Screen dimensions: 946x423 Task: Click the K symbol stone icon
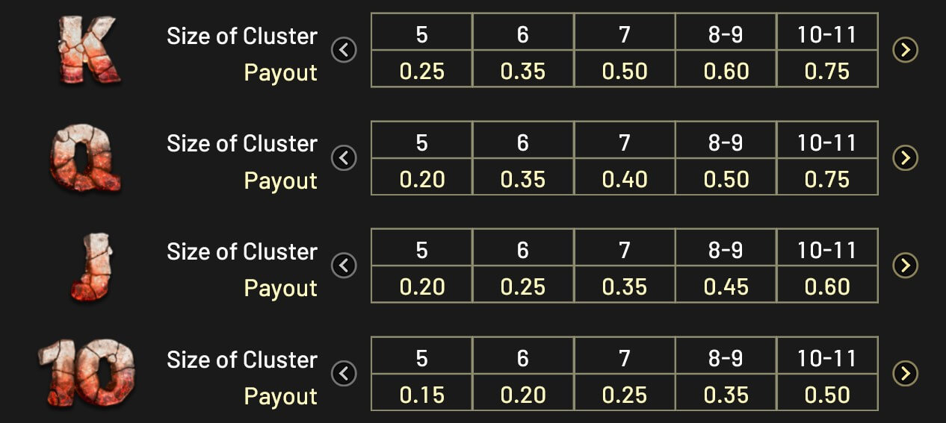coord(88,50)
